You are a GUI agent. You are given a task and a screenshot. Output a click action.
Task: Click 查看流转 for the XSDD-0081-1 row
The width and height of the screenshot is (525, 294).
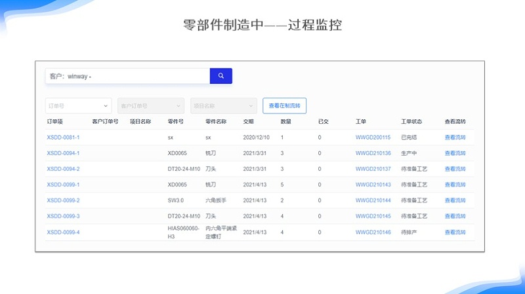(455, 138)
